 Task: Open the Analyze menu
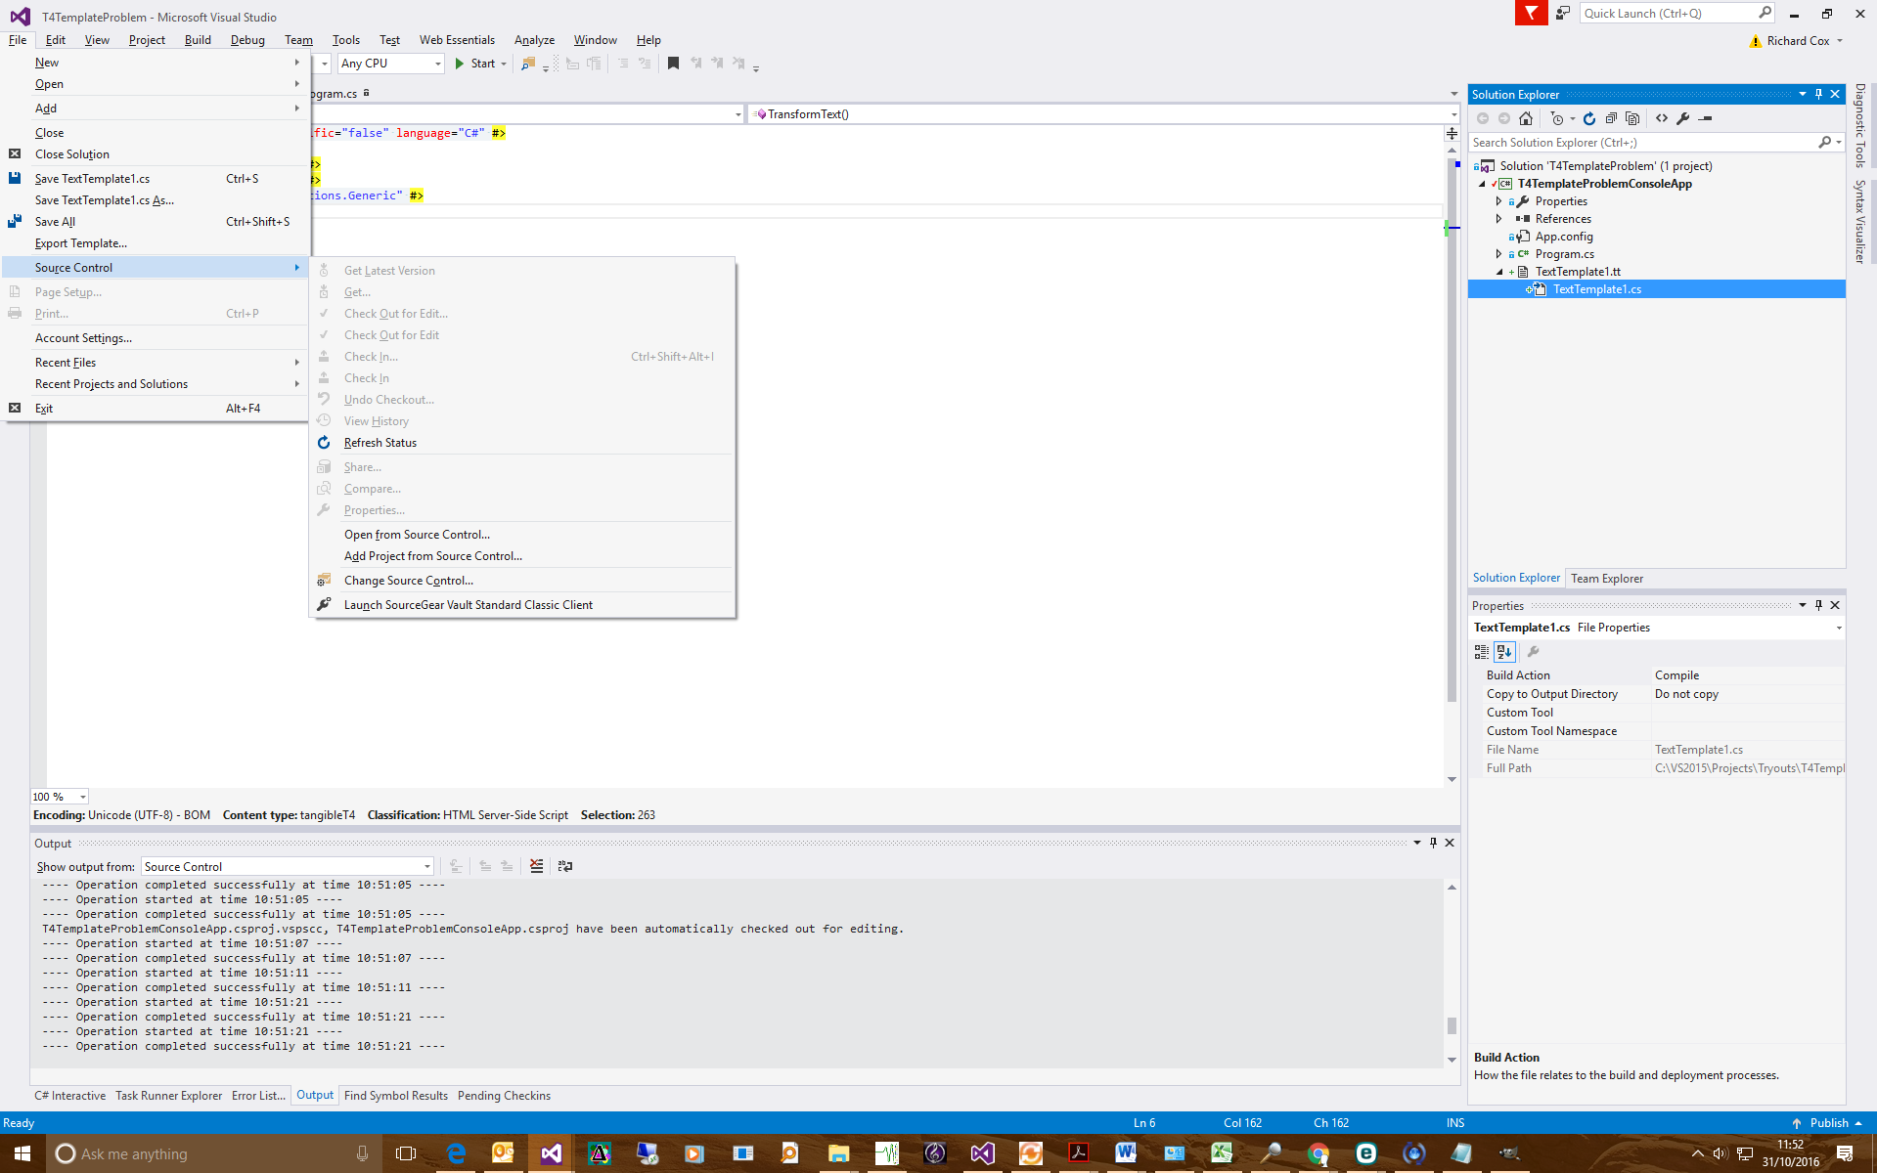point(534,40)
